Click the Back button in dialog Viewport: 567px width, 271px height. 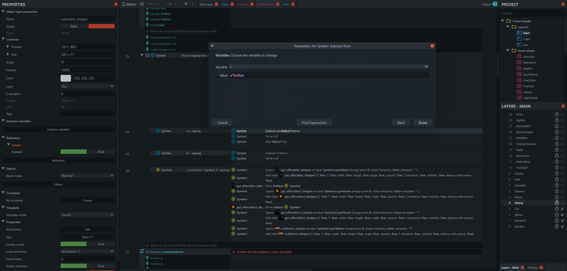[x=401, y=122]
